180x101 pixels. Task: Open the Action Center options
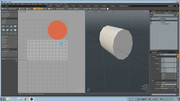[x=60, y=9]
